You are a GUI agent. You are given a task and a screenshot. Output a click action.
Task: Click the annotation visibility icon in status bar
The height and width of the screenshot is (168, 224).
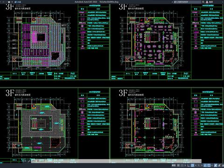(x=215, y=165)
